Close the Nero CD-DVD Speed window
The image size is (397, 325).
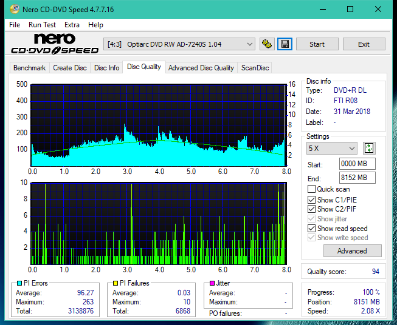tap(378, 9)
